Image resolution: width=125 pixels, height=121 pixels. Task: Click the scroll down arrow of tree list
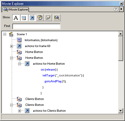click(121, 111)
